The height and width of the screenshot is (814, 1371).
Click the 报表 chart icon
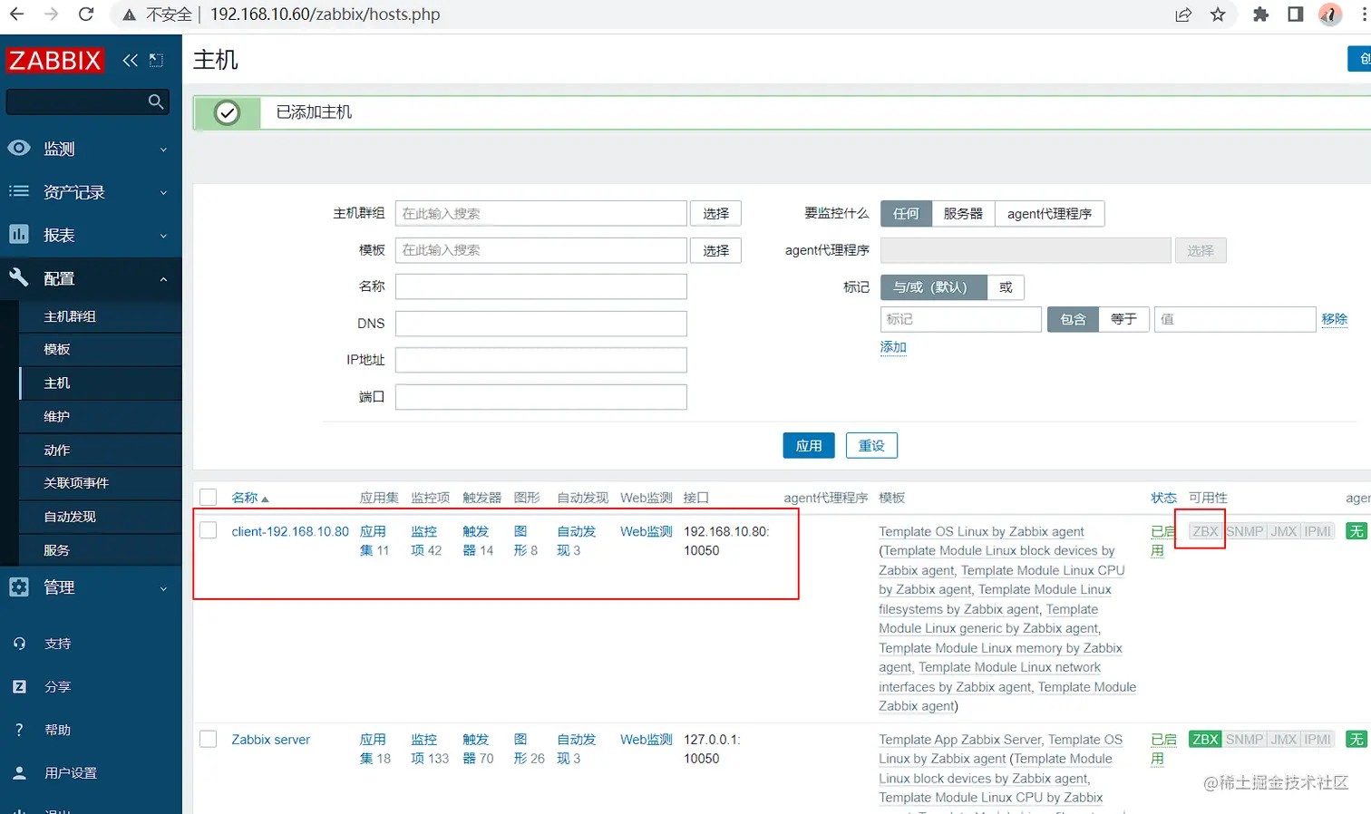click(19, 234)
